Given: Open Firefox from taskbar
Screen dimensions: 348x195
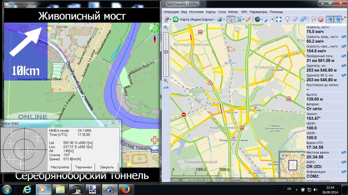Looking at the screenshot, I should pyautogui.click(x=126, y=189).
